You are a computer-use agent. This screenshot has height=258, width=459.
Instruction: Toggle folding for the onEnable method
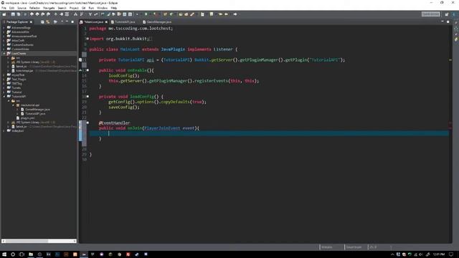coord(87,70)
